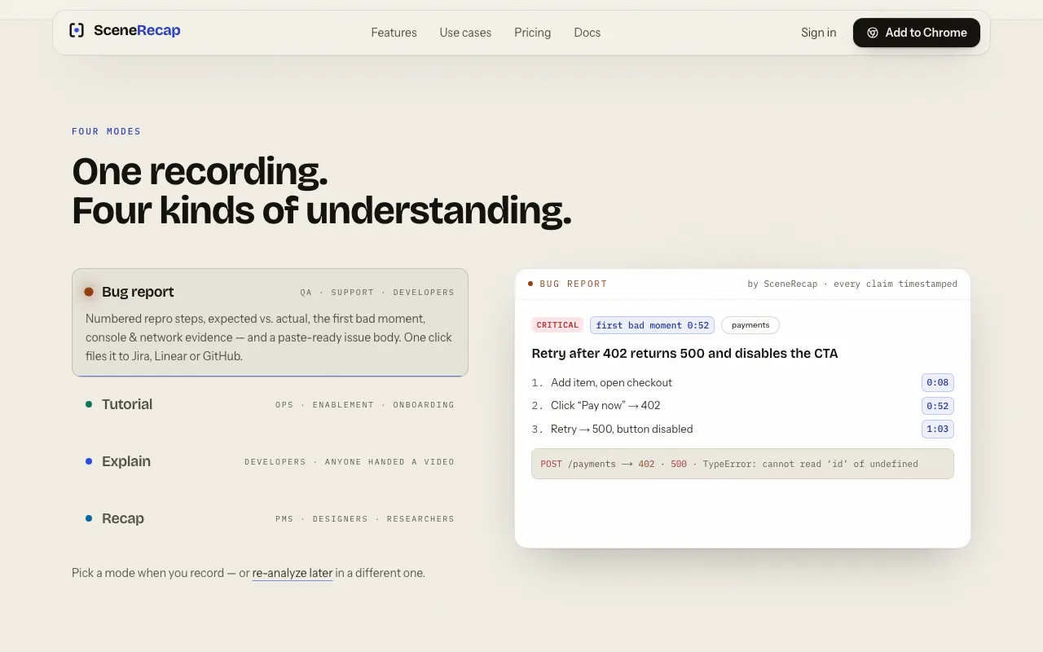Switch to the Explain mode tab
1043x652 pixels.
tap(270, 461)
